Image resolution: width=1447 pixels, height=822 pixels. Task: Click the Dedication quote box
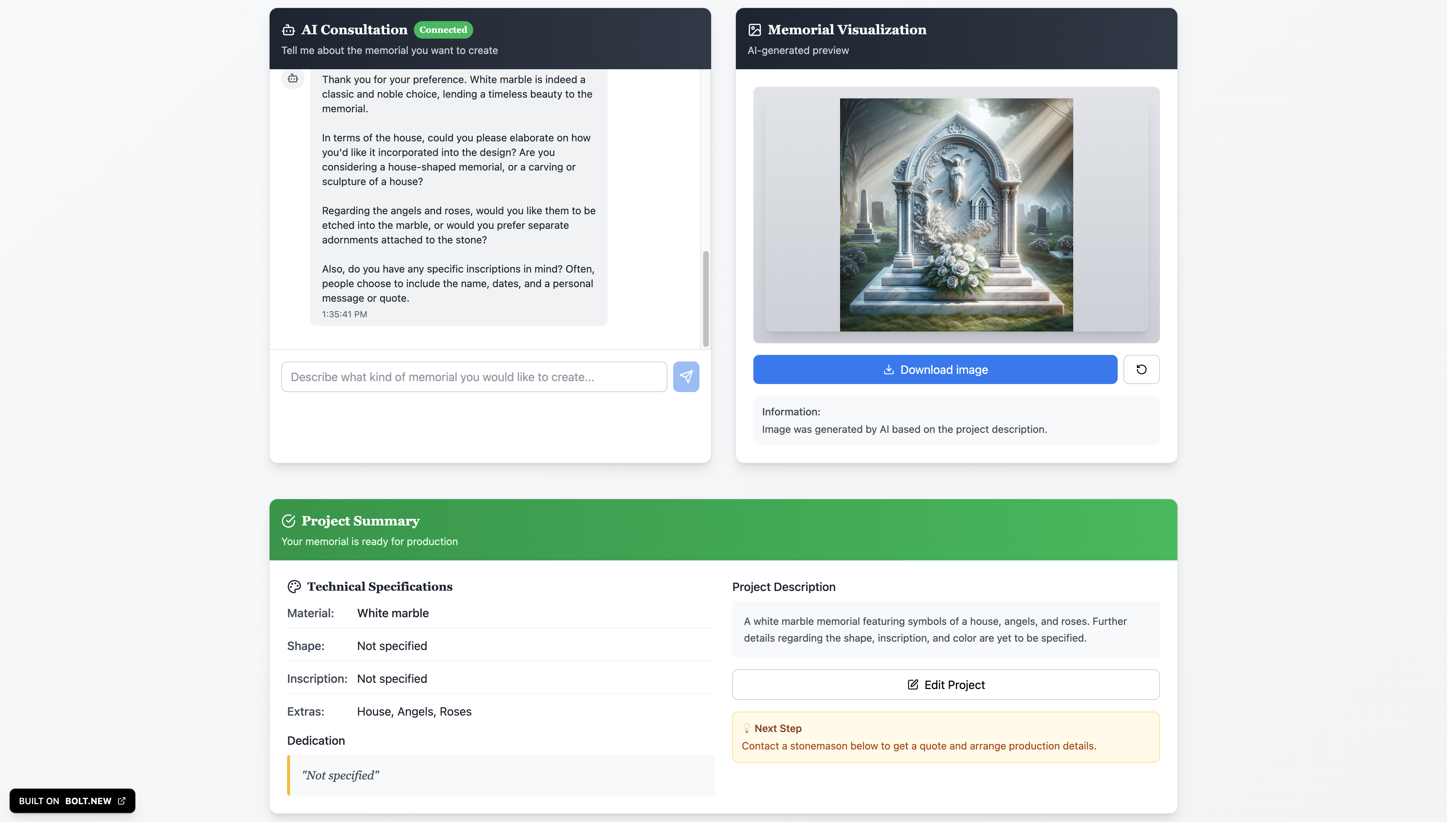pos(501,775)
